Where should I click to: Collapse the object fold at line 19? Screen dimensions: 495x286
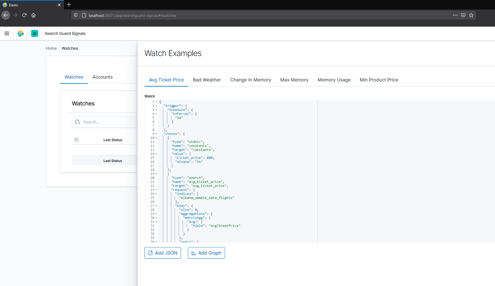[156, 174]
